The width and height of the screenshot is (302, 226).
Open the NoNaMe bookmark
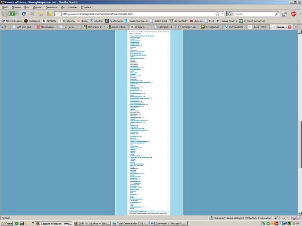[x=50, y=21]
